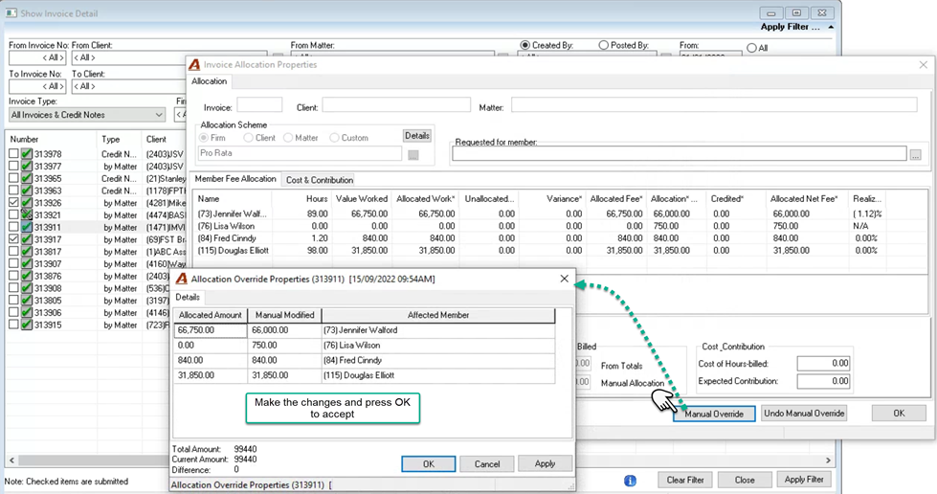Click the Affected Member column header

point(438,315)
